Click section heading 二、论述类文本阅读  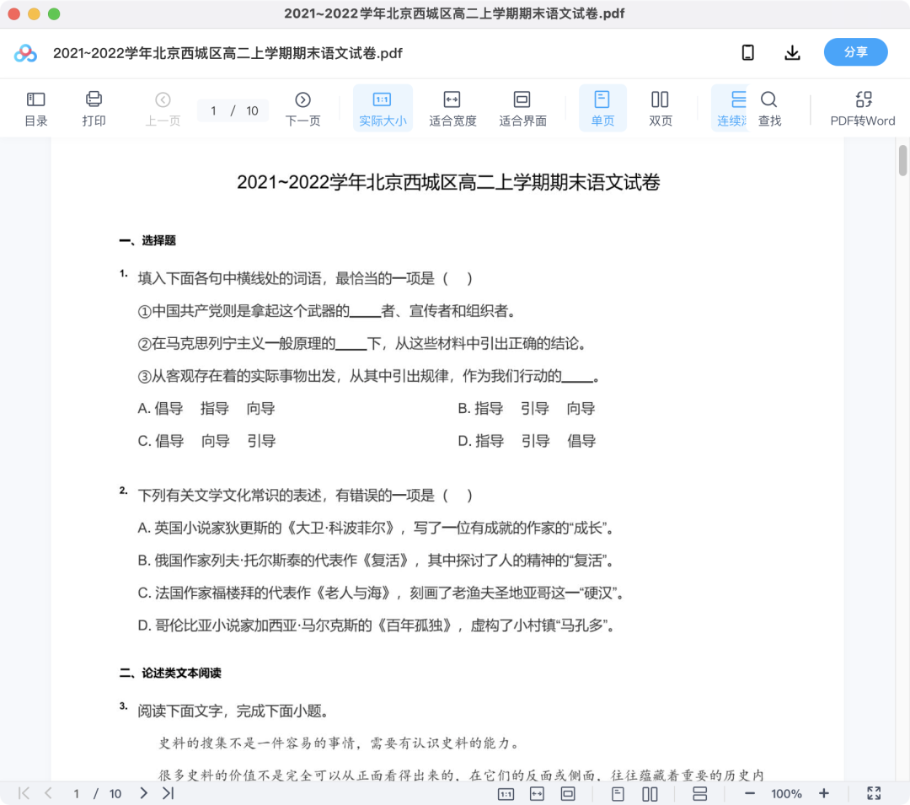tap(170, 673)
